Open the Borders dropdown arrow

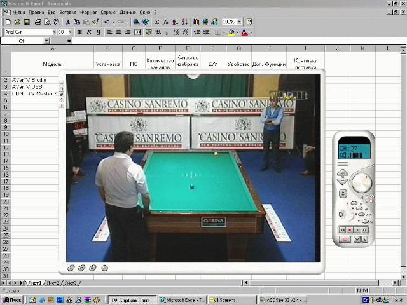pos(224,32)
